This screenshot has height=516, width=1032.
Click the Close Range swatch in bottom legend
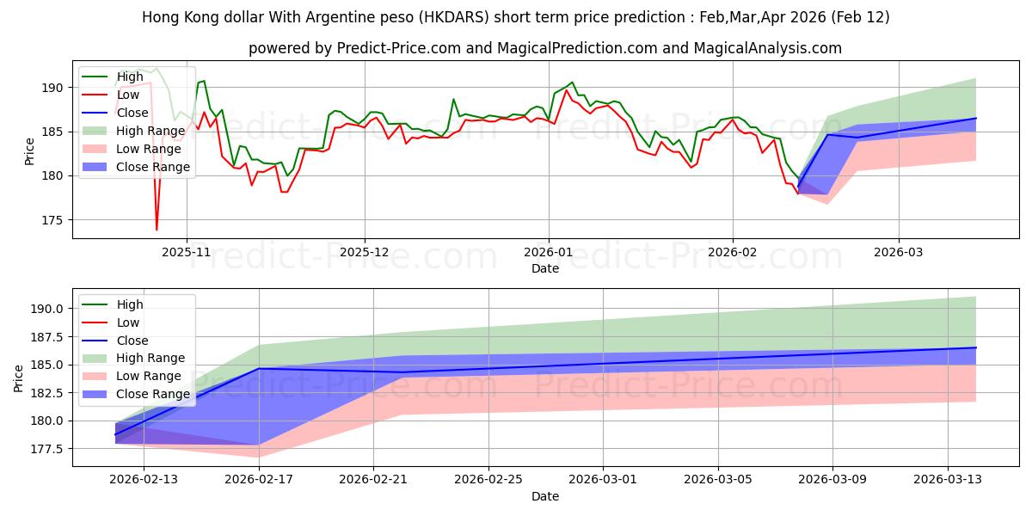[95, 394]
